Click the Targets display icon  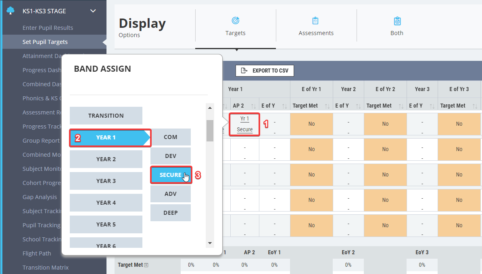[236, 21]
